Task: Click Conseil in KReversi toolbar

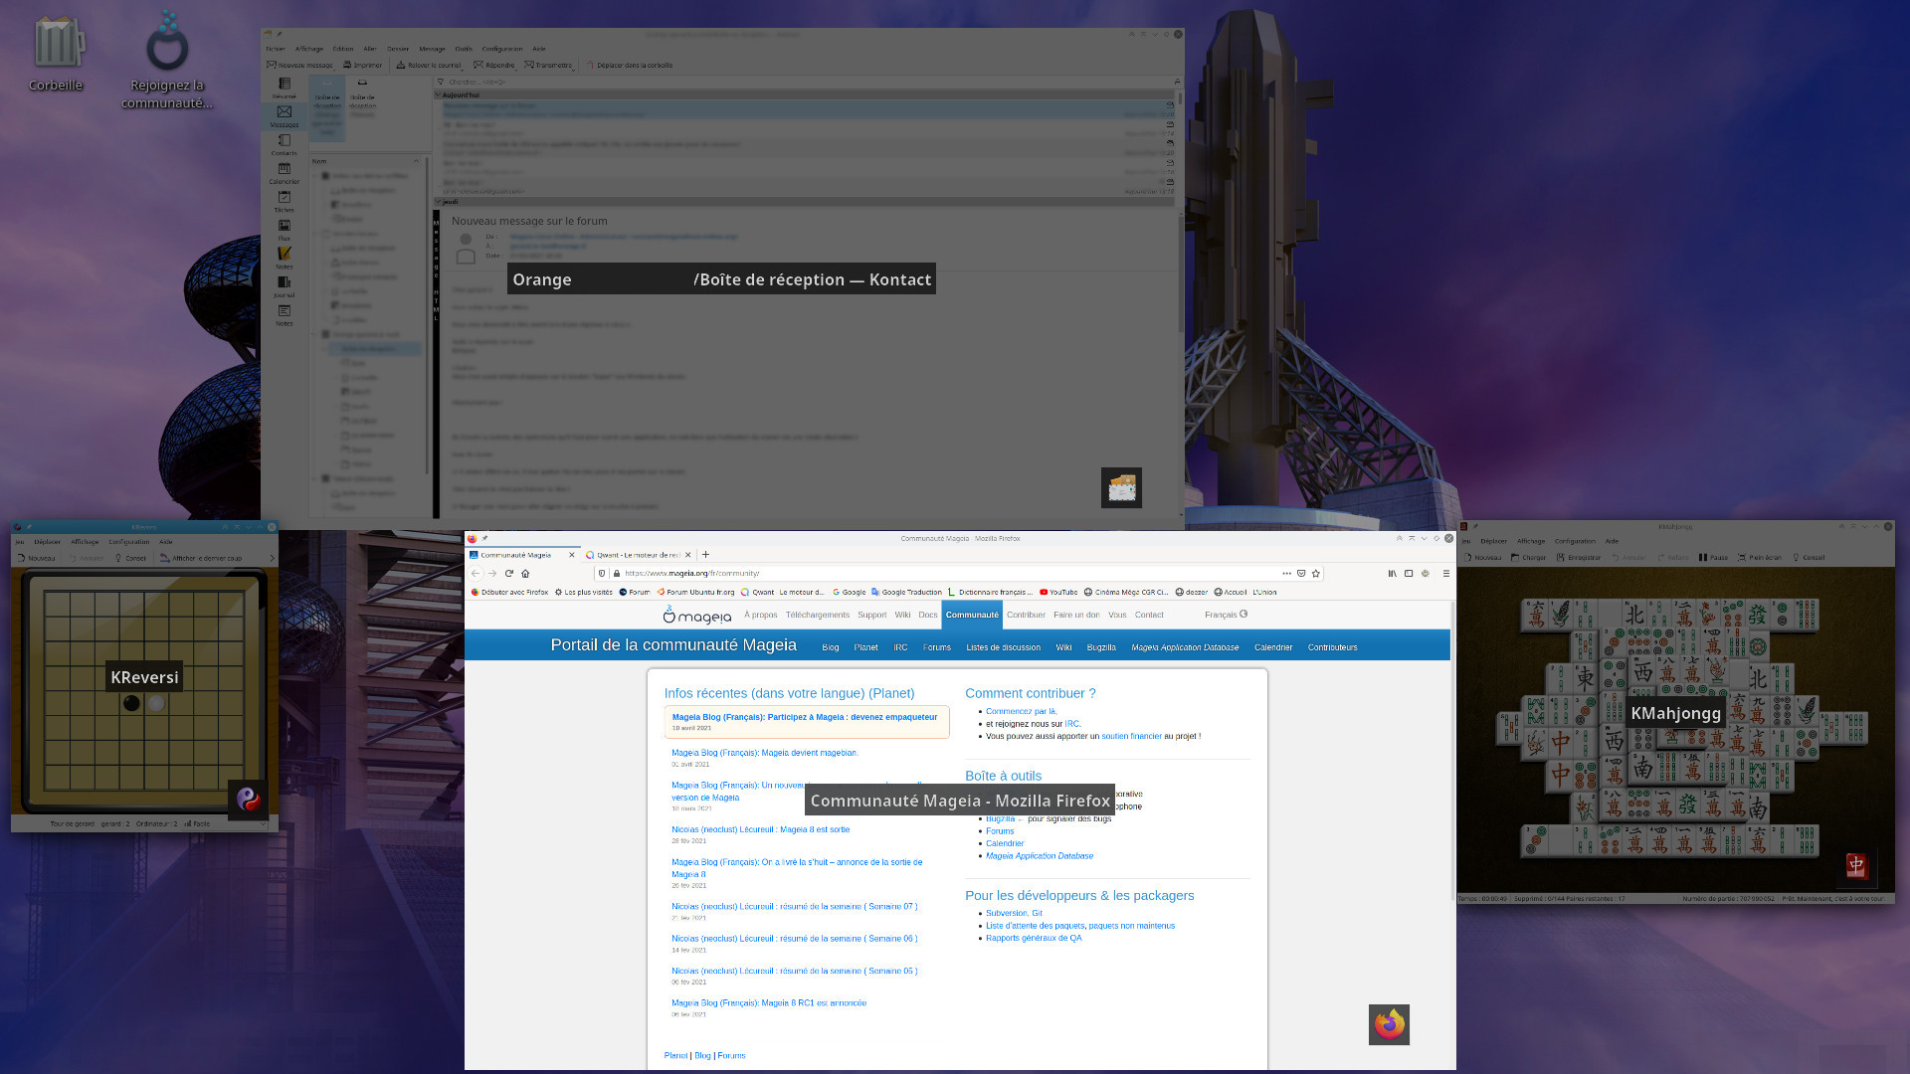Action: [131, 558]
